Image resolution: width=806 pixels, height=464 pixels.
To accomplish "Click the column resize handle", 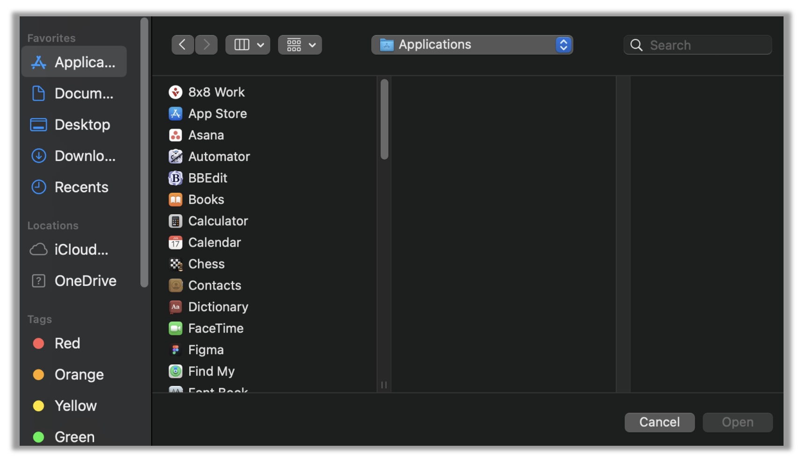I will pyautogui.click(x=384, y=385).
